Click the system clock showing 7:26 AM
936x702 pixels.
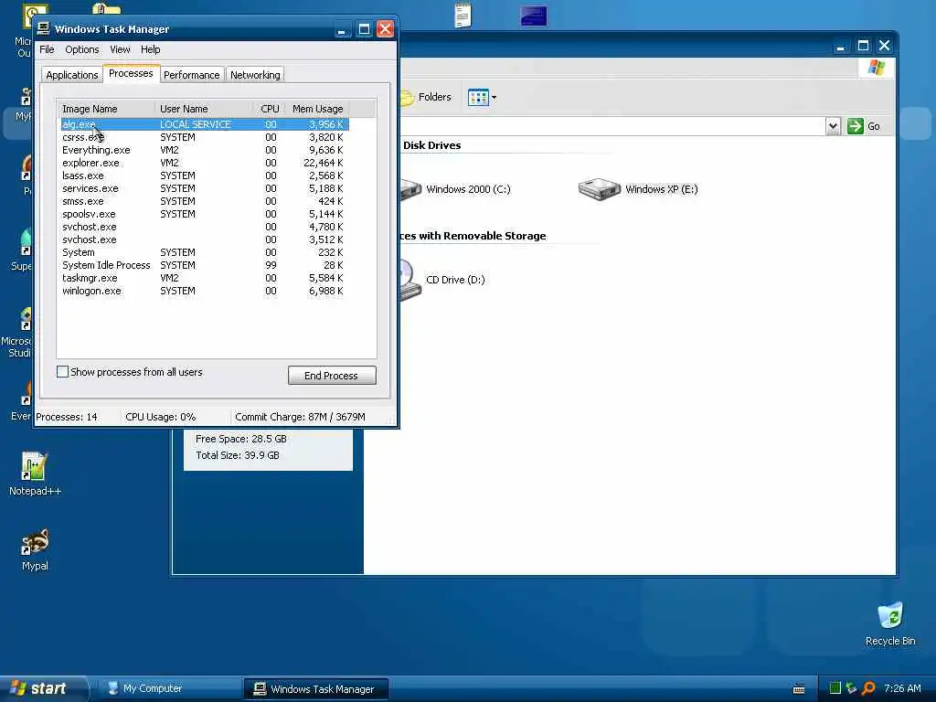[x=902, y=688]
